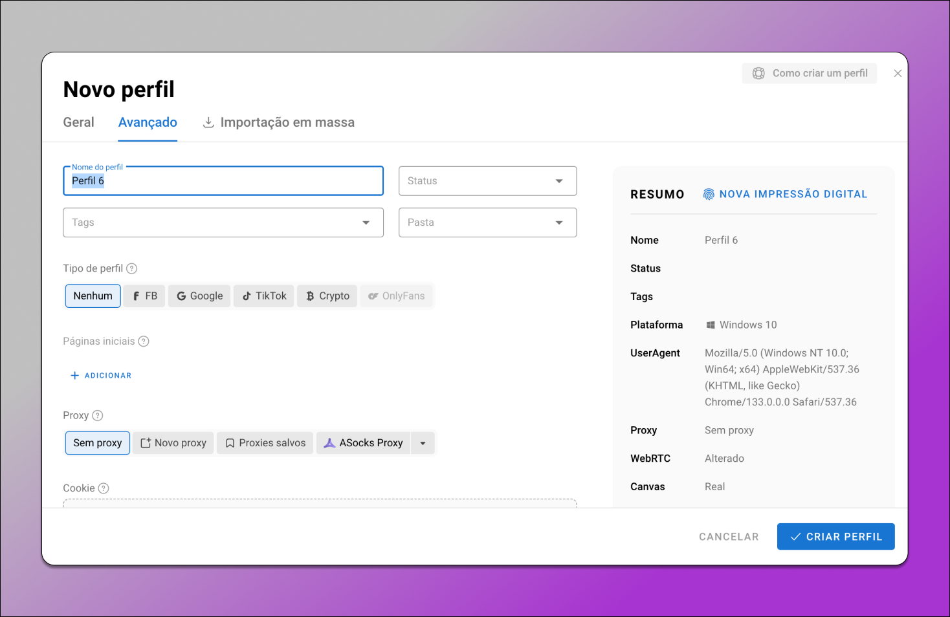Open the Pasta dropdown
The image size is (950, 617).
click(x=487, y=222)
